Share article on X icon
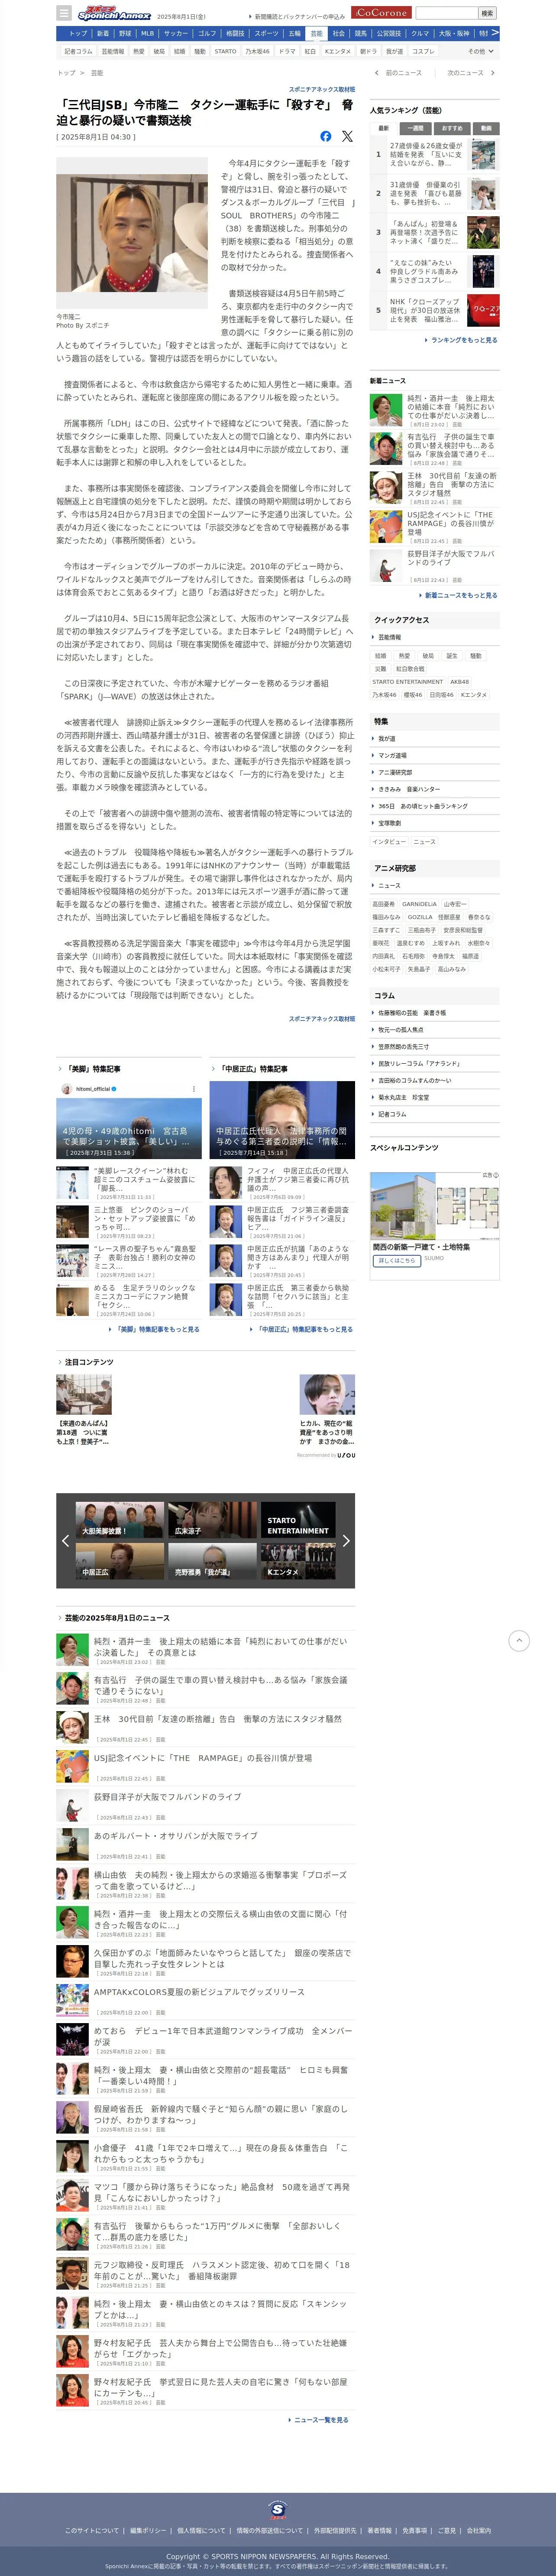556x2576 pixels. [x=347, y=136]
